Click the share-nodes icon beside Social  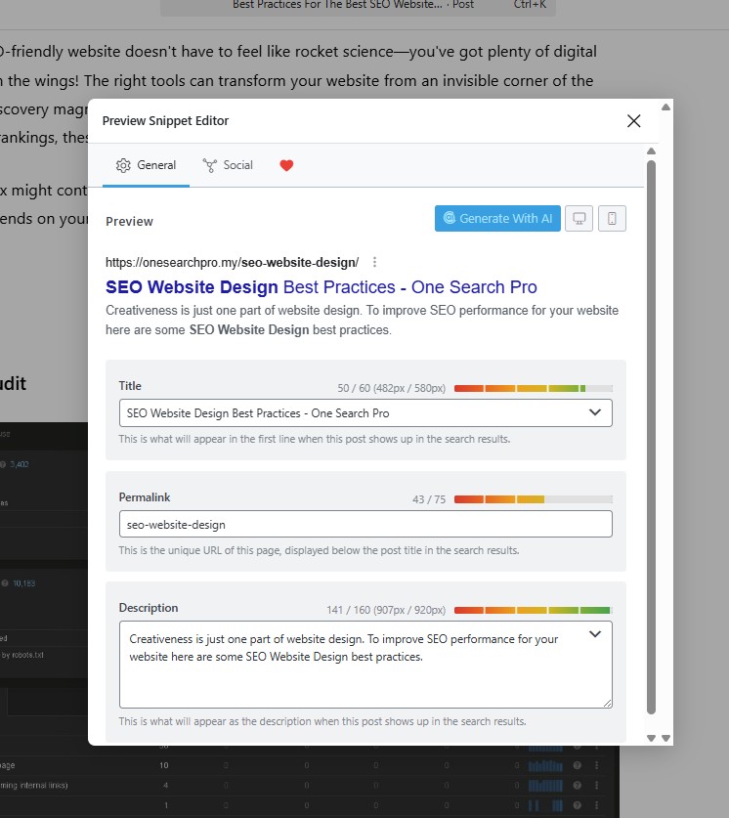(x=210, y=165)
